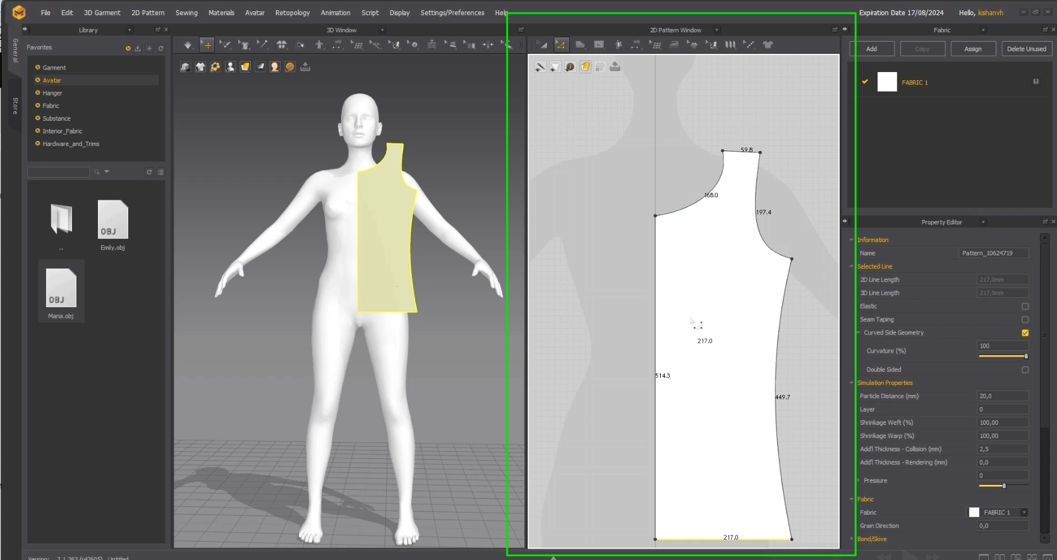Collapse the Simulation Properties section

tap(852, 383)
